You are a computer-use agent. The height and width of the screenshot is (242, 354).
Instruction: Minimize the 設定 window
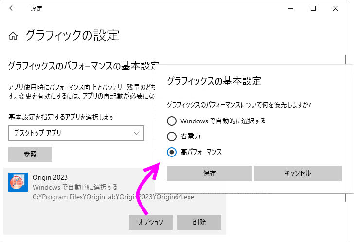pyautogui.click(x=291, y=8)
